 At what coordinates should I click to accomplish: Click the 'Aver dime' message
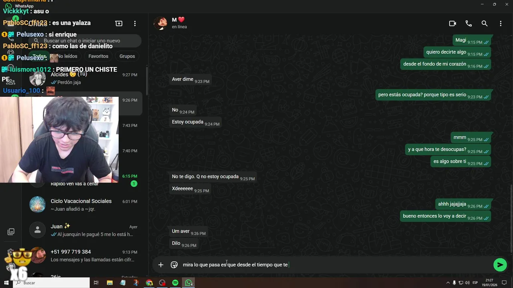tap(190, 80)
